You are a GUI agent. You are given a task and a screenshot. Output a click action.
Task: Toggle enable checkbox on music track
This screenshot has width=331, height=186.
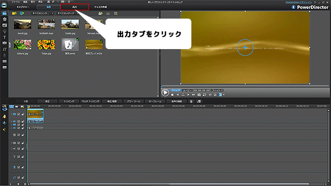(19, 178)
